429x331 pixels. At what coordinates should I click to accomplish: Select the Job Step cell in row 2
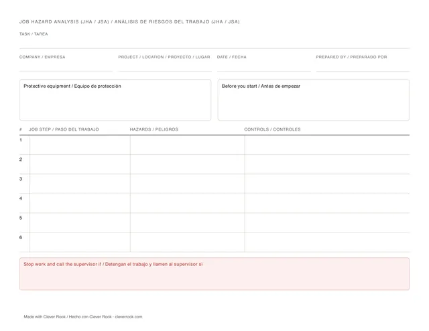pyautogui.click(x=80, y=164)
